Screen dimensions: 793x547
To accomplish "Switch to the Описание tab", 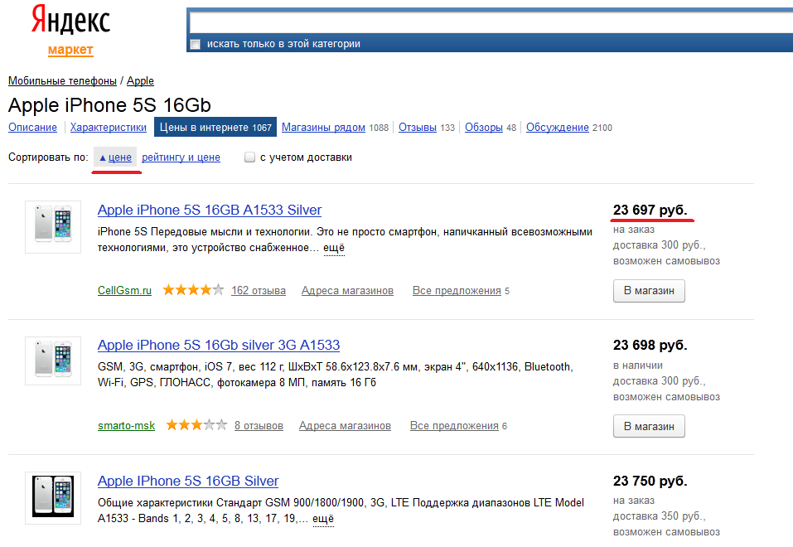I will pyautogui.click(x=33, y=128).
